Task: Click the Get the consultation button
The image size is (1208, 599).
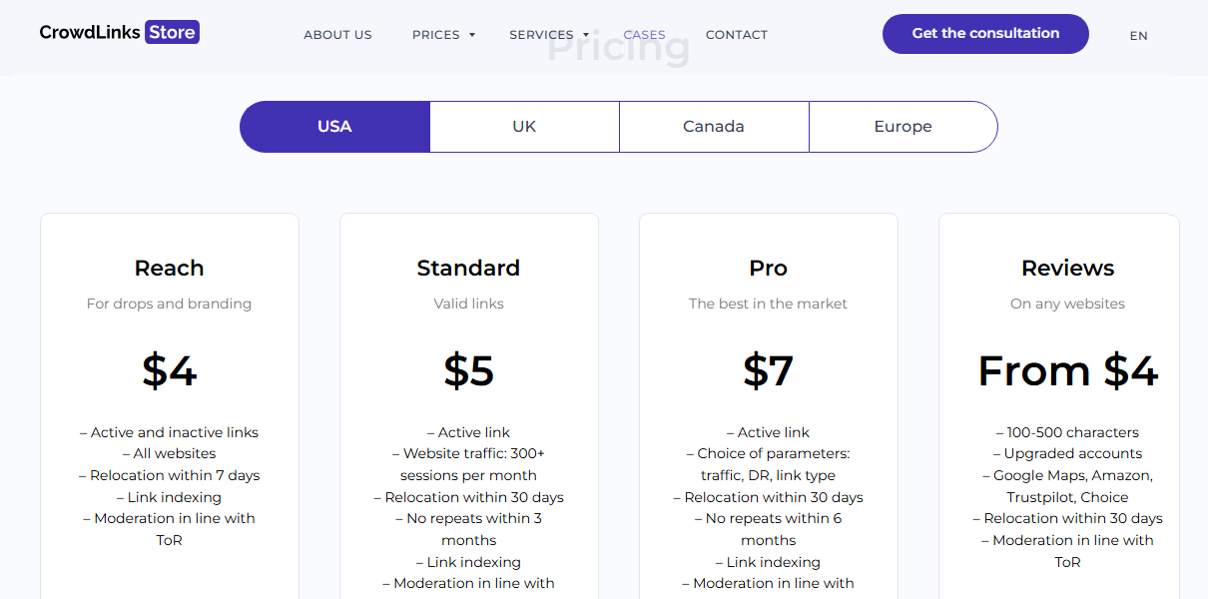Action: [984, 33]
